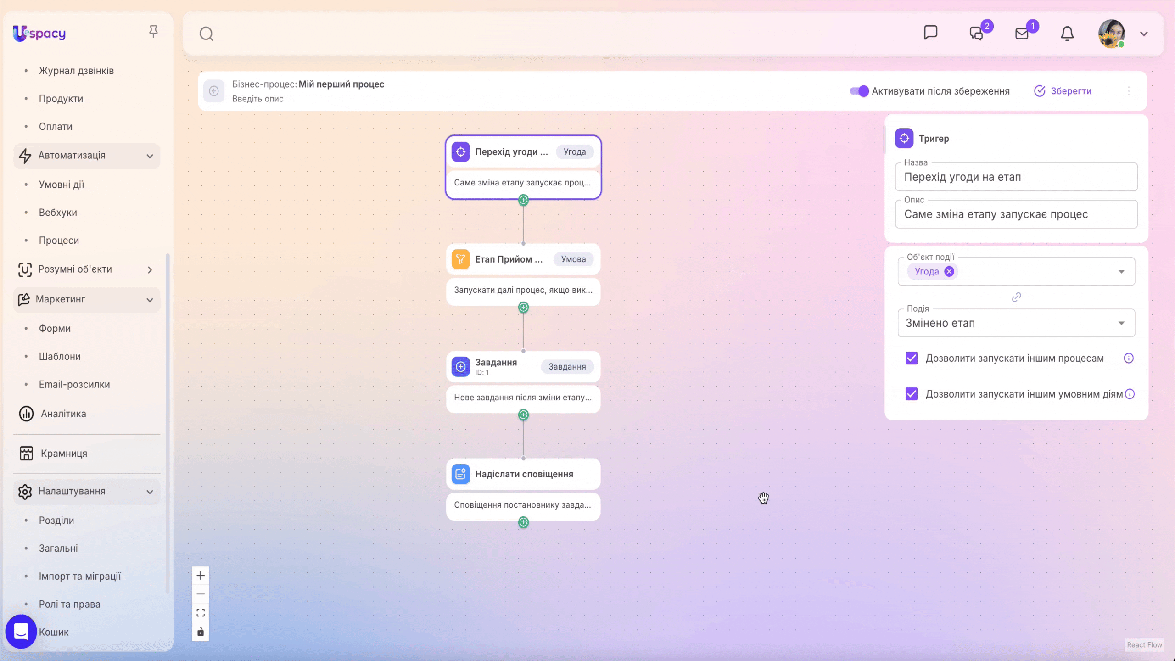Pin the sidebar with the pin icon
Screen dimensions: 1175x661
click(x=153, y=31)
